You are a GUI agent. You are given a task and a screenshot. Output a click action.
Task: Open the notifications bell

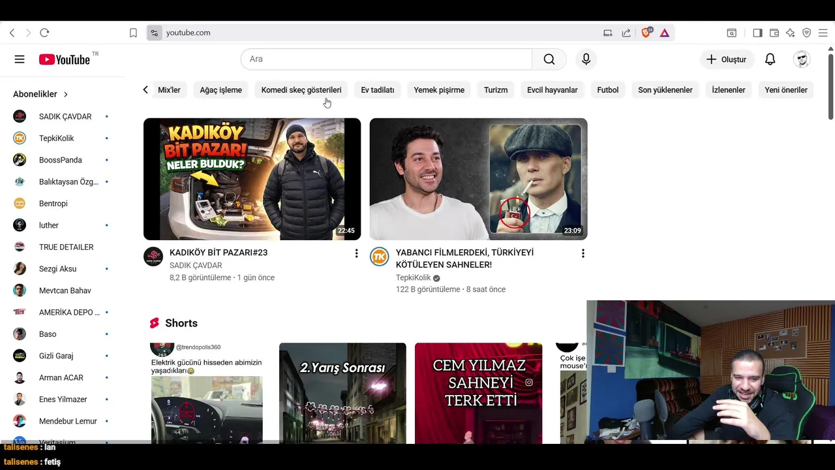click(770, 59)
